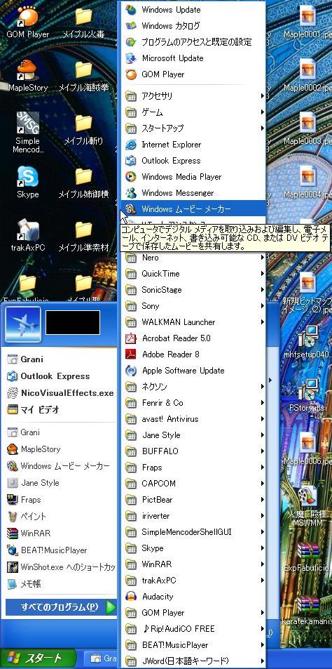Launch Jane Style from Start menu left pane
Image resolution: width=332 pixels, height=669 pixels.
60,483
